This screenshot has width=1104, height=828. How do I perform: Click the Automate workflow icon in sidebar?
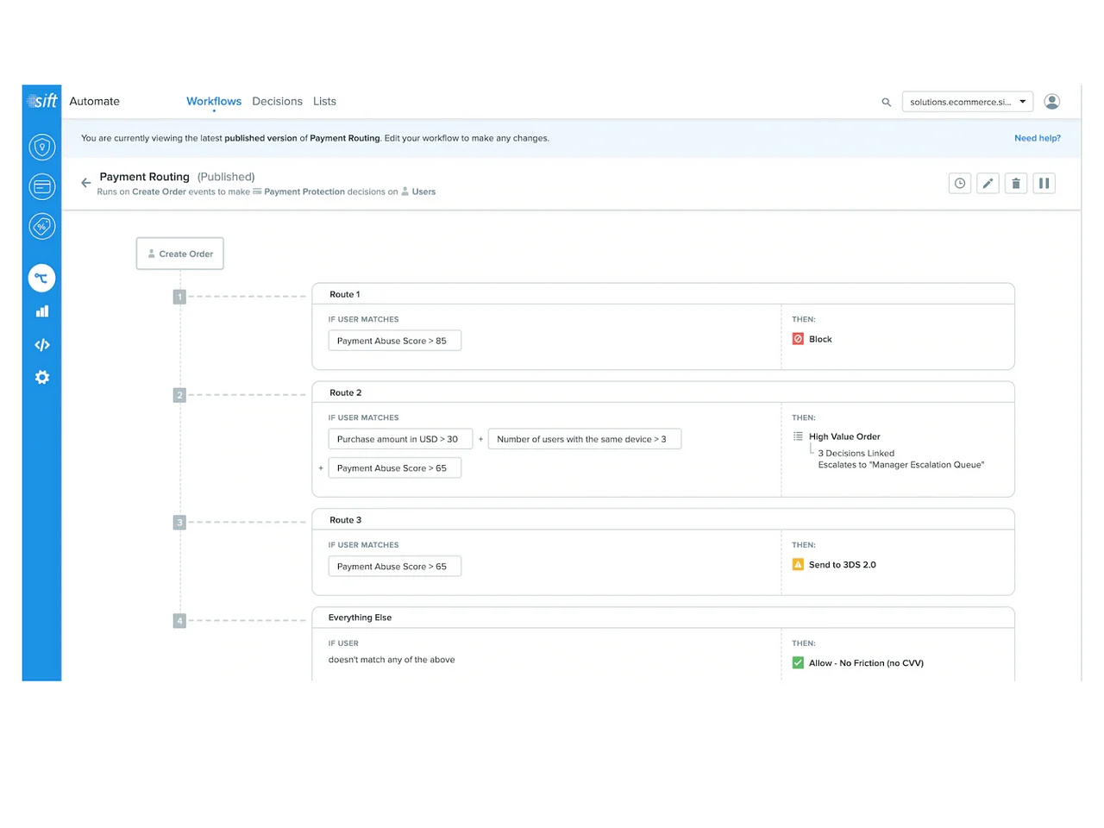pos(41,278)
